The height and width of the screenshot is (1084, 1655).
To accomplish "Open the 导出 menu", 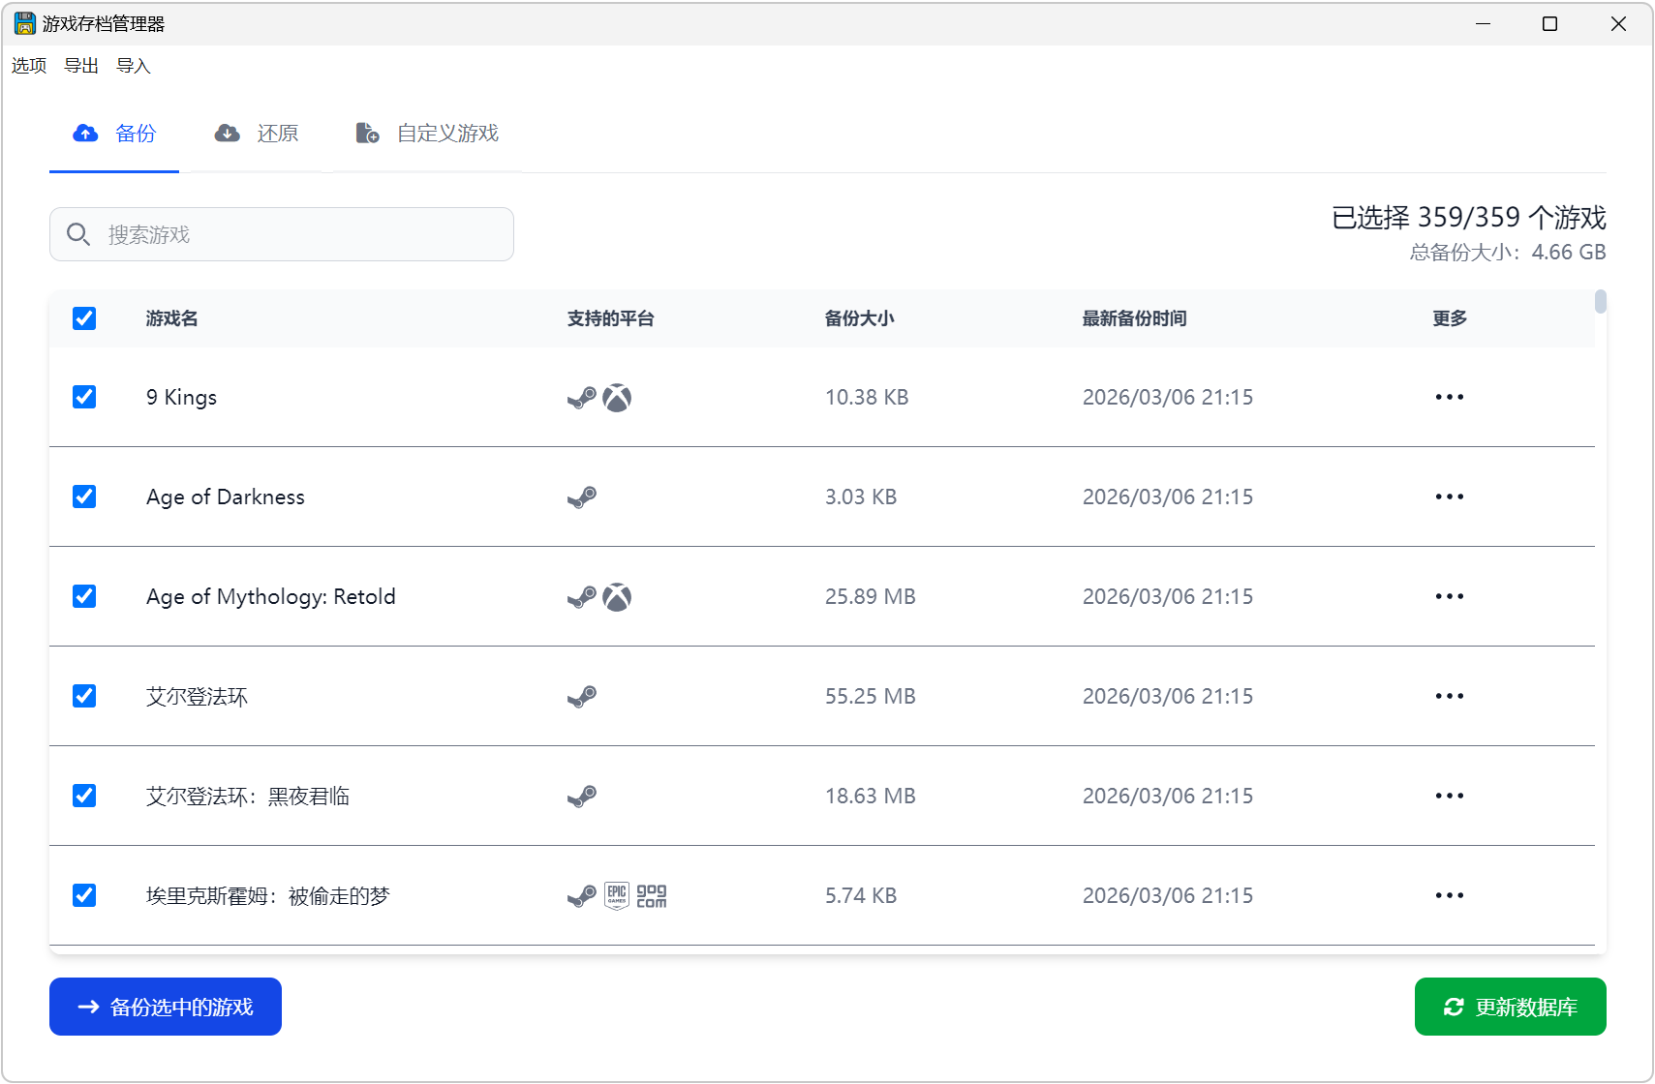I will [81, 66].
